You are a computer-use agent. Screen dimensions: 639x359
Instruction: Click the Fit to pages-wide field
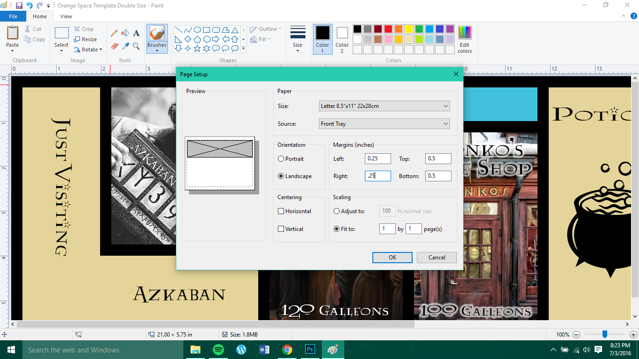click(387, 229)
